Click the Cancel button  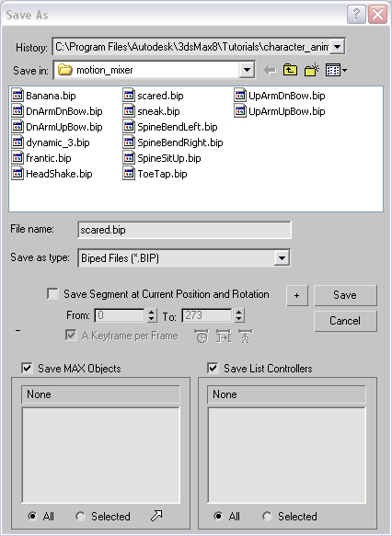345,321
